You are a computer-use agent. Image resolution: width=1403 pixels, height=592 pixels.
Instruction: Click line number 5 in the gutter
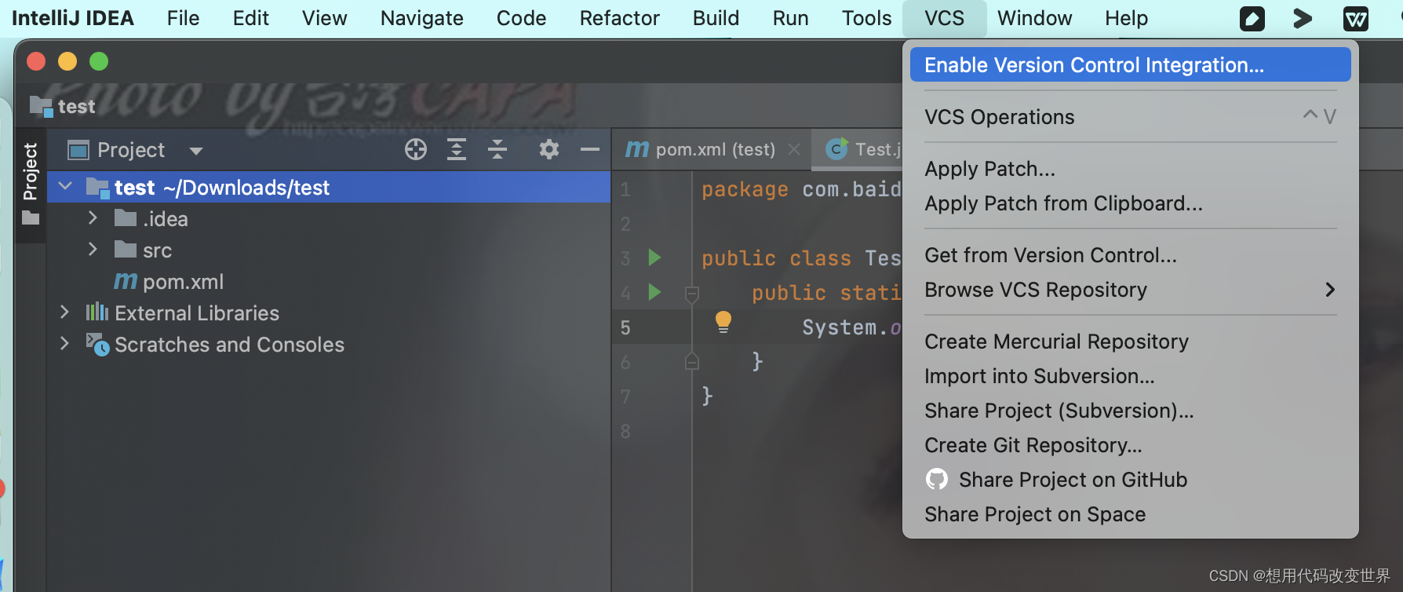pos(625,327)
